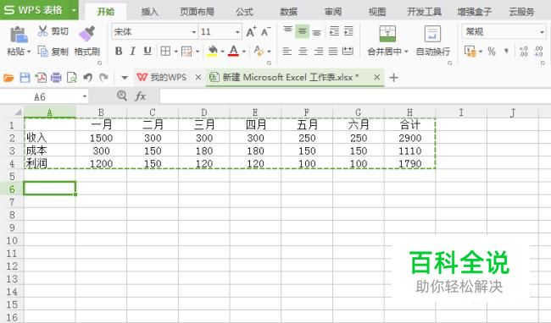Viewport: 551px width, 323px height.
Task: Open the font name dropdown
Action: tap(193, 32)
